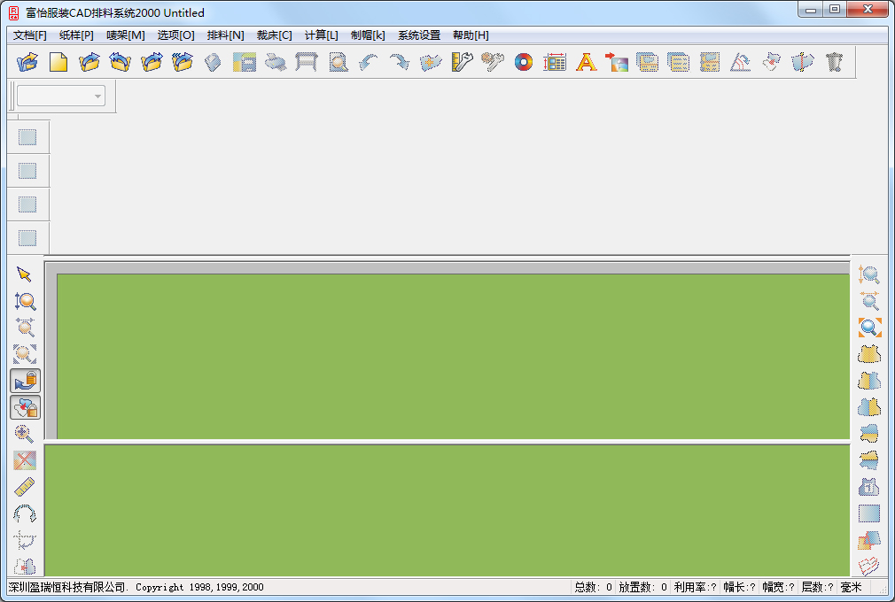Click the 幅长:? status bar field
The height and width of the screenshot is (602, 895).
tap(740, 587)
